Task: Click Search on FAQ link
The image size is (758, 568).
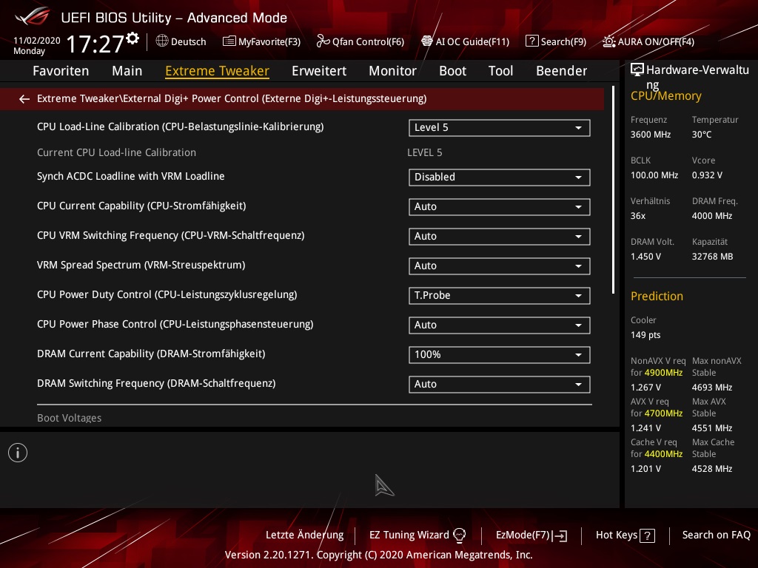Action: pos(716,535)
